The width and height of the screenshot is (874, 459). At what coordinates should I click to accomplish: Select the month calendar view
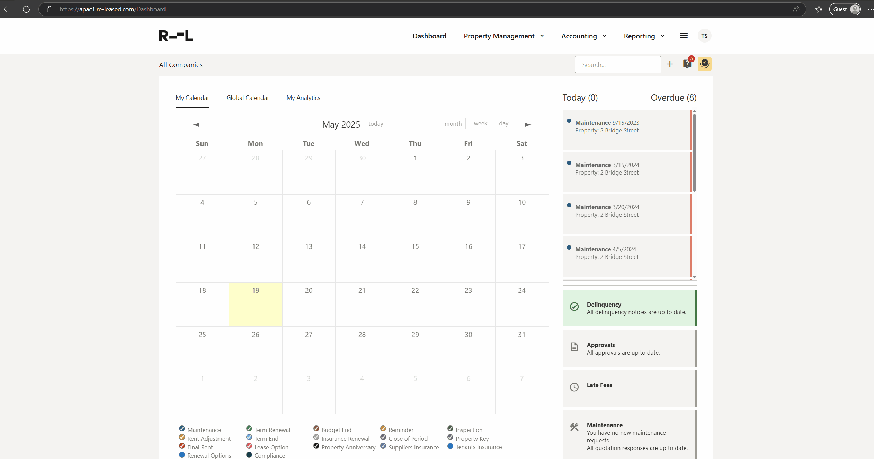[453, 123]
